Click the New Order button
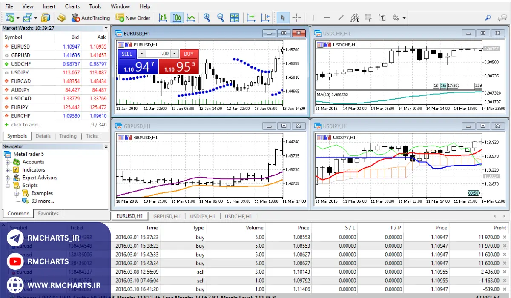 (133, 18)
